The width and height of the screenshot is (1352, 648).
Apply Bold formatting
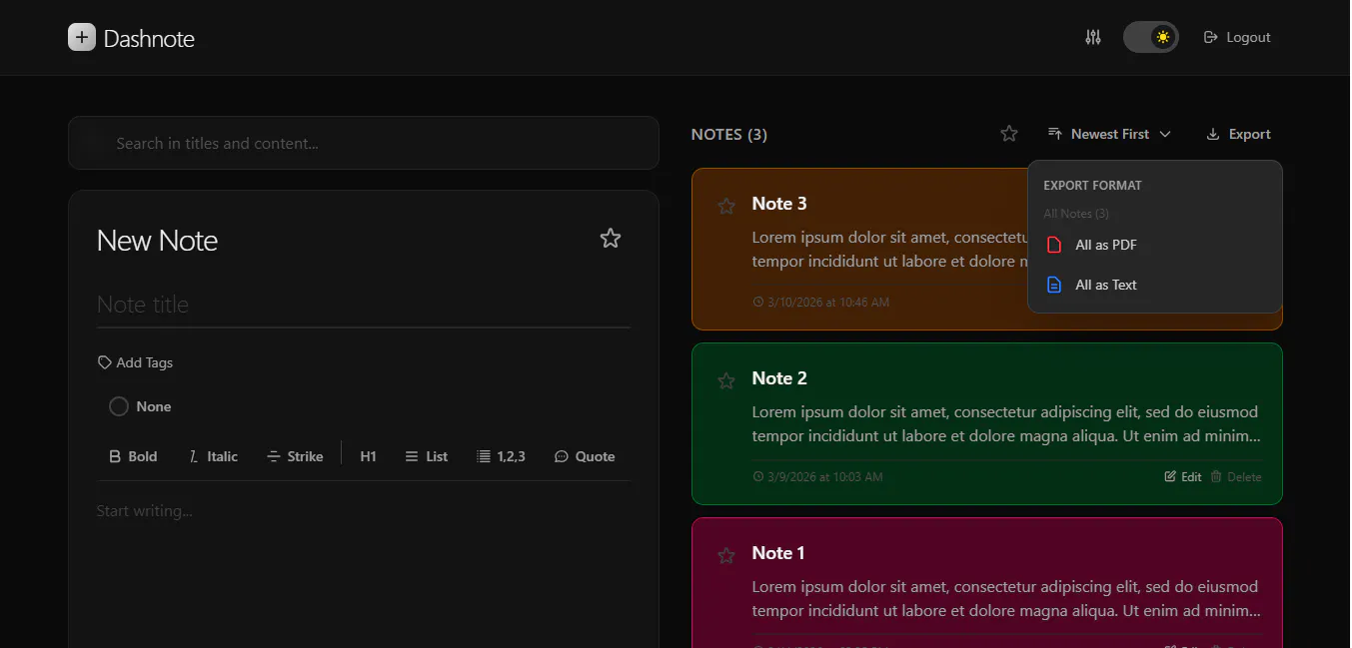coord(133,456)
